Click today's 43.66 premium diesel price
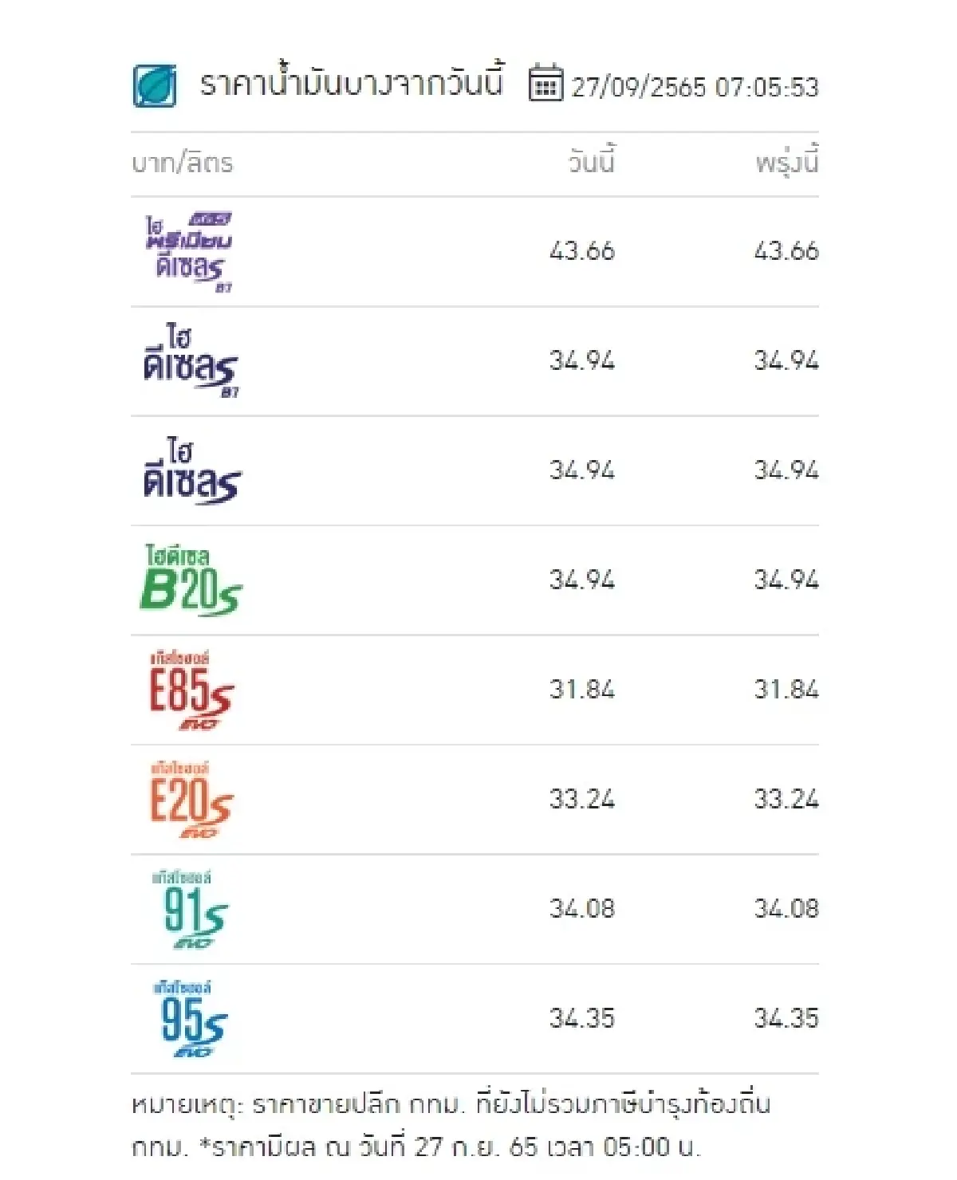Image resolution: width=957 pixels, height=1180 pixels. coord(581,251)
